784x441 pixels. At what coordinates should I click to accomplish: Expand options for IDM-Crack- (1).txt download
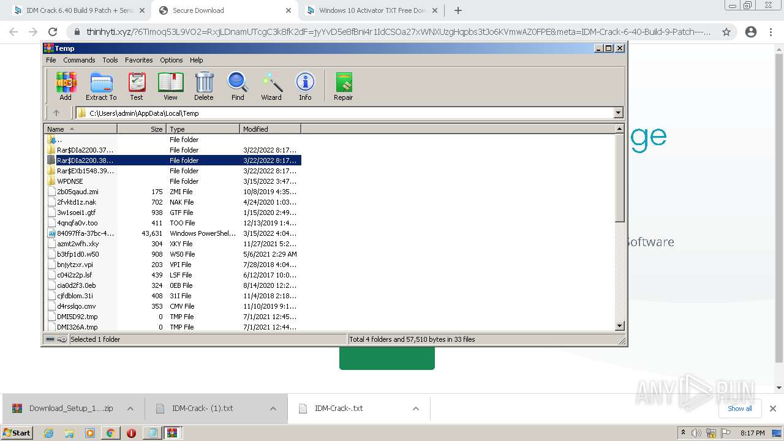pyautogui.click(x=273, y=409)
